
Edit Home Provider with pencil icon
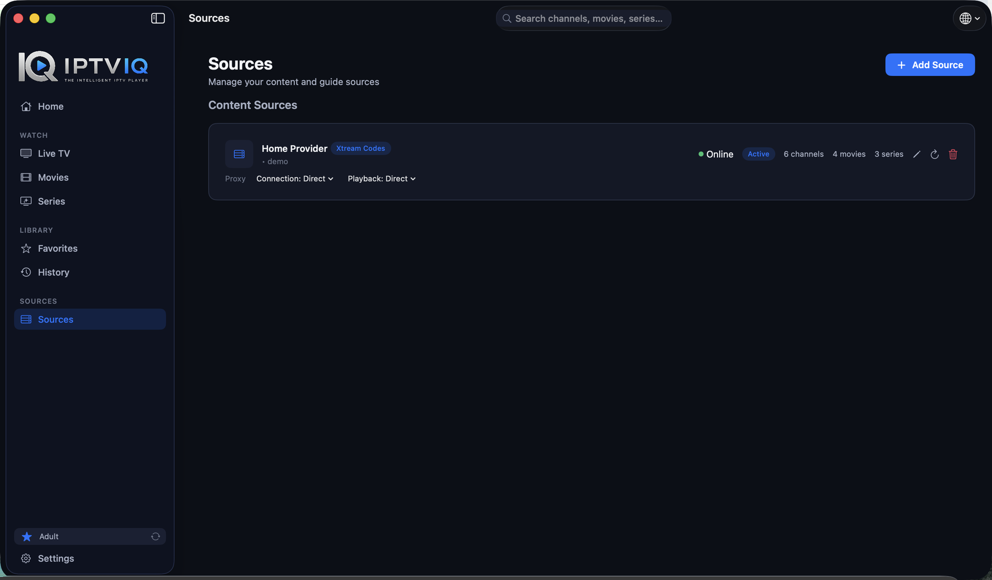coord(916,154)
